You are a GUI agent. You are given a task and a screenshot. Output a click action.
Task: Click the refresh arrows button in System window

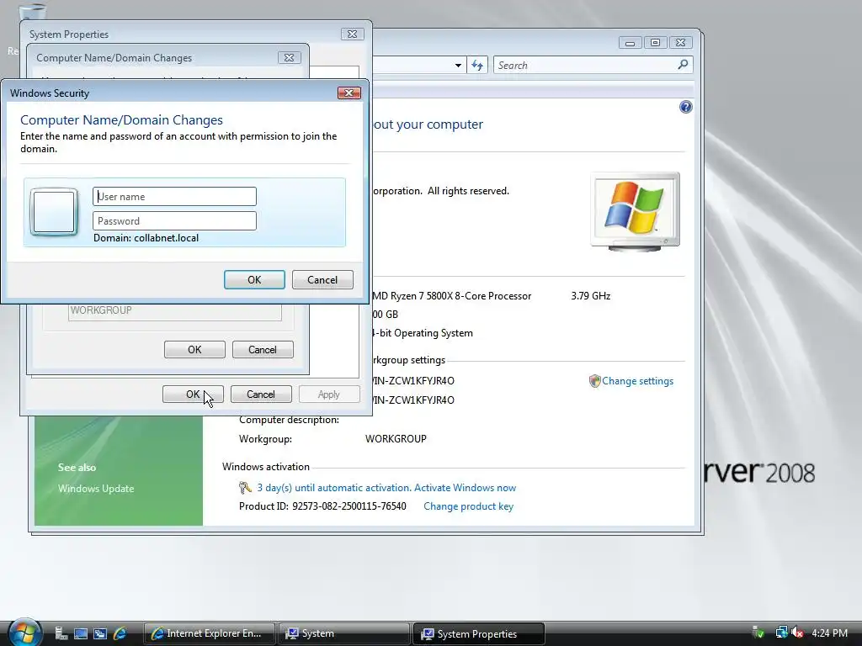click(476, 66)
